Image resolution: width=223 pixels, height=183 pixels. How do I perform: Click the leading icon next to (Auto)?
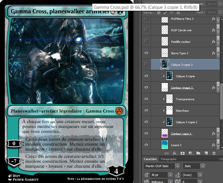(x=178, y=175)
